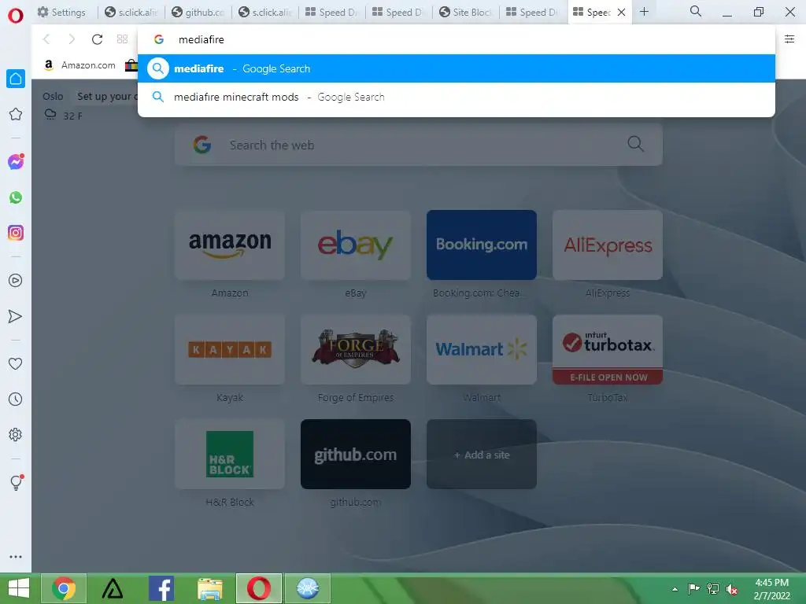
Task: Open WhatsApp in the sidebar
Action: point(16,197)
